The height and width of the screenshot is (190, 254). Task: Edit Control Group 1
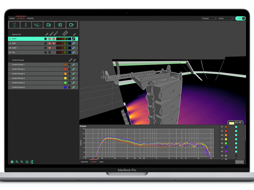pos(74,65)
